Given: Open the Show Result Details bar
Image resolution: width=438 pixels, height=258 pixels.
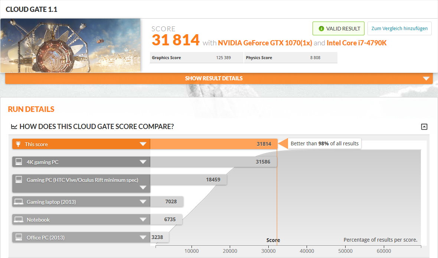Looking at the screenshot, I should 219,78.
